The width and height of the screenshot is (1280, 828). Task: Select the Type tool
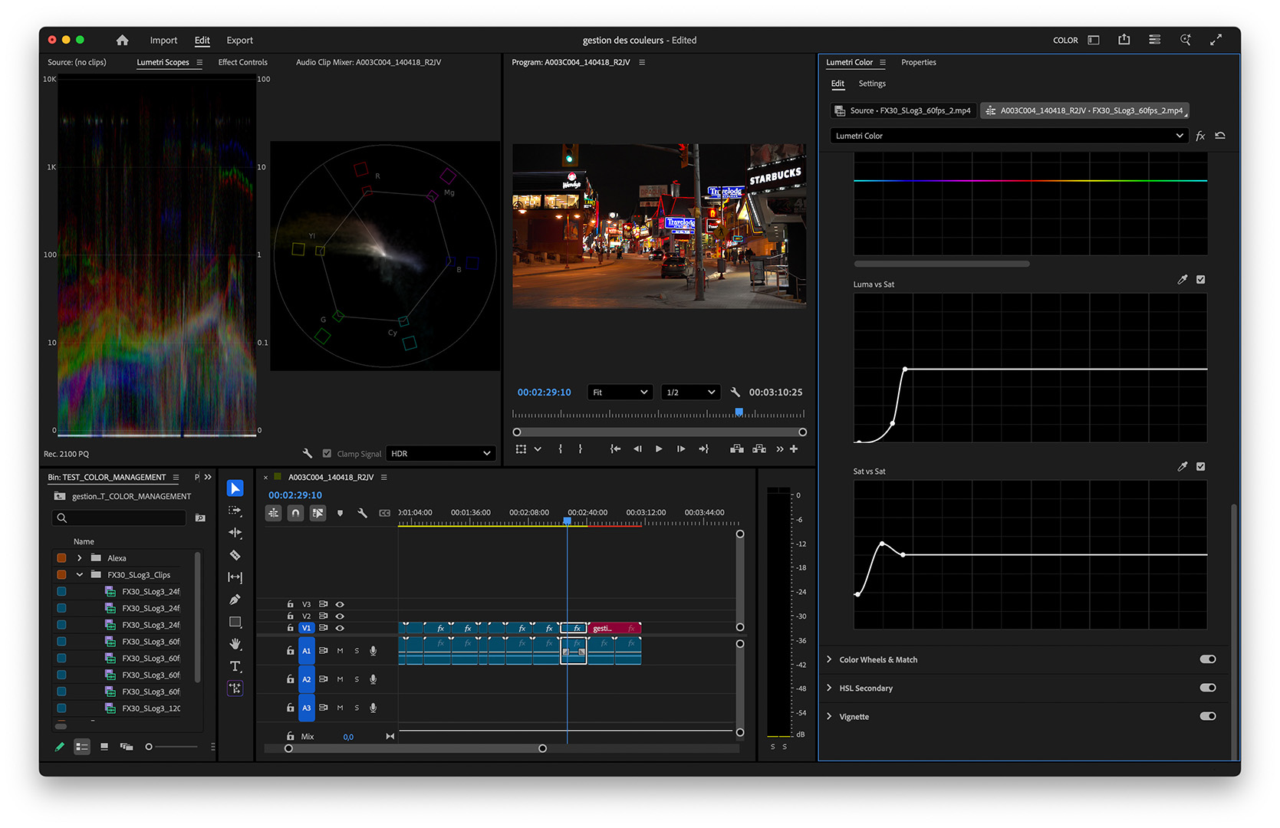coord(235,666)
